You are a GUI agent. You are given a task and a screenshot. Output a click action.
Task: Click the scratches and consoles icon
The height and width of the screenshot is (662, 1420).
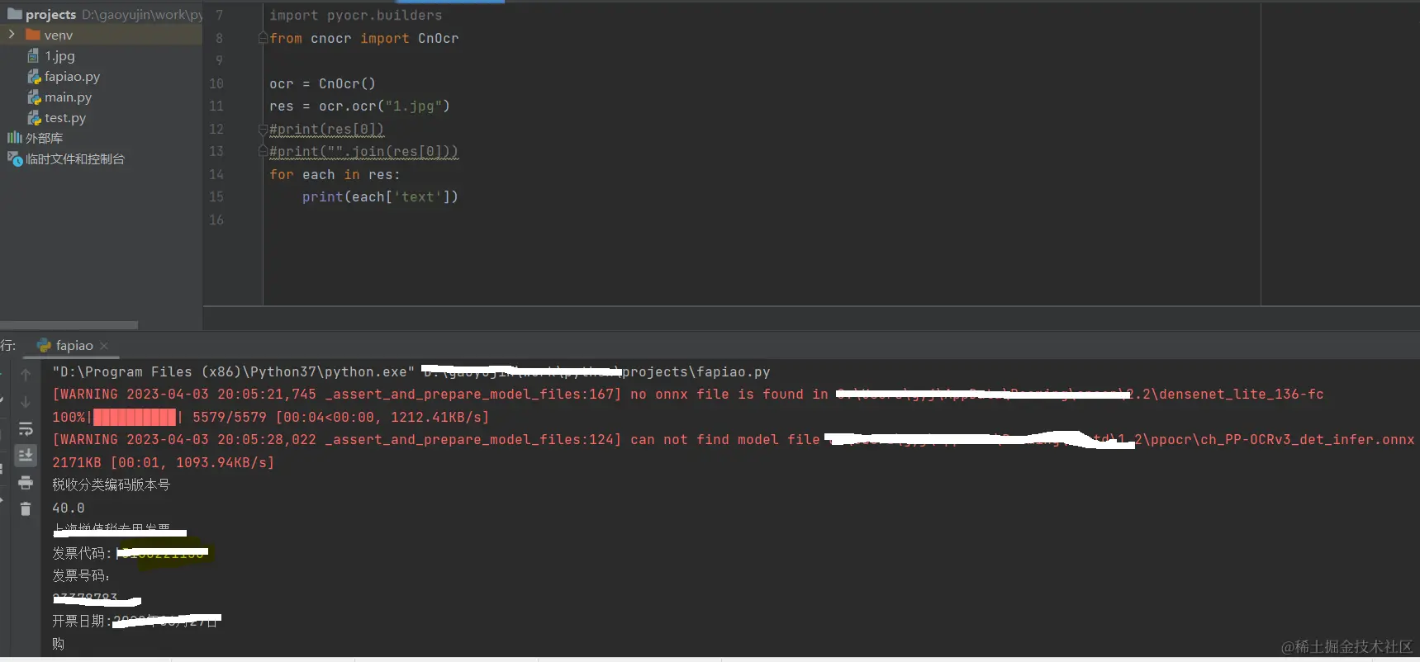point(15,158)
